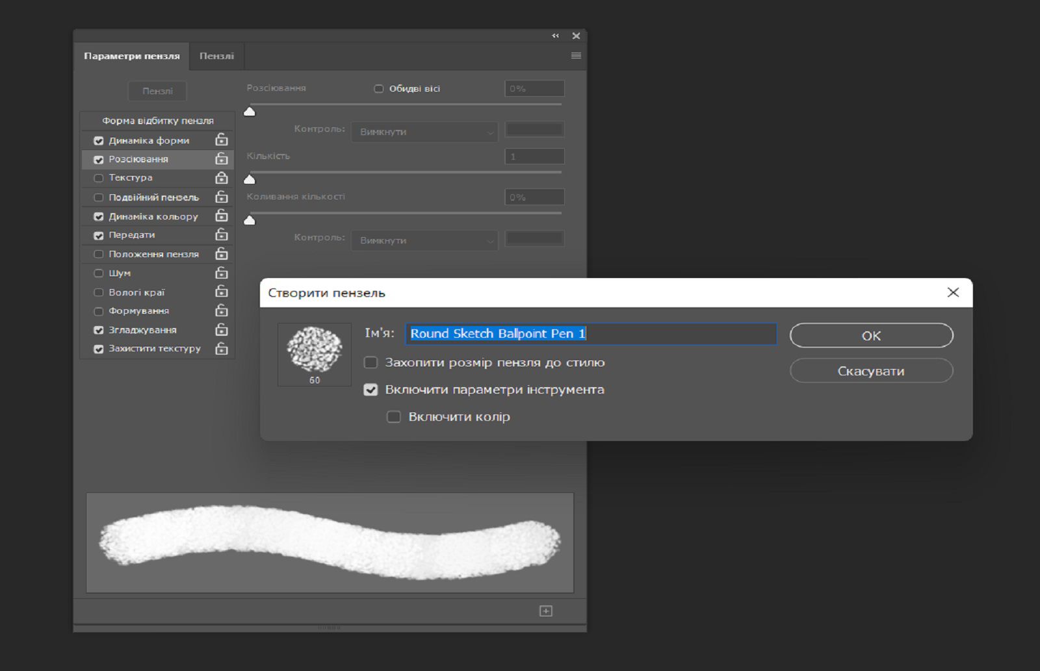Screen dimensions: 1040x671
Task: Toggle lock for Текстура row
Action: pos(222,177)
